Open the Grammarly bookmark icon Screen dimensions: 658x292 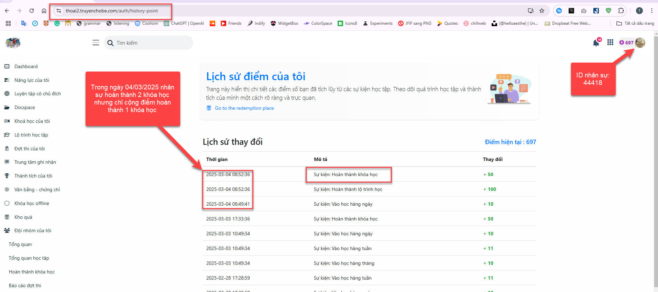pos(57,23)
